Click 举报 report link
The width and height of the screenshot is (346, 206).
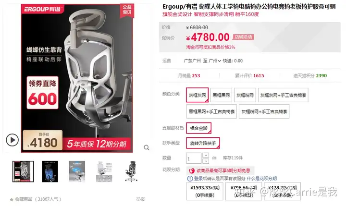(x=140, y=199)
